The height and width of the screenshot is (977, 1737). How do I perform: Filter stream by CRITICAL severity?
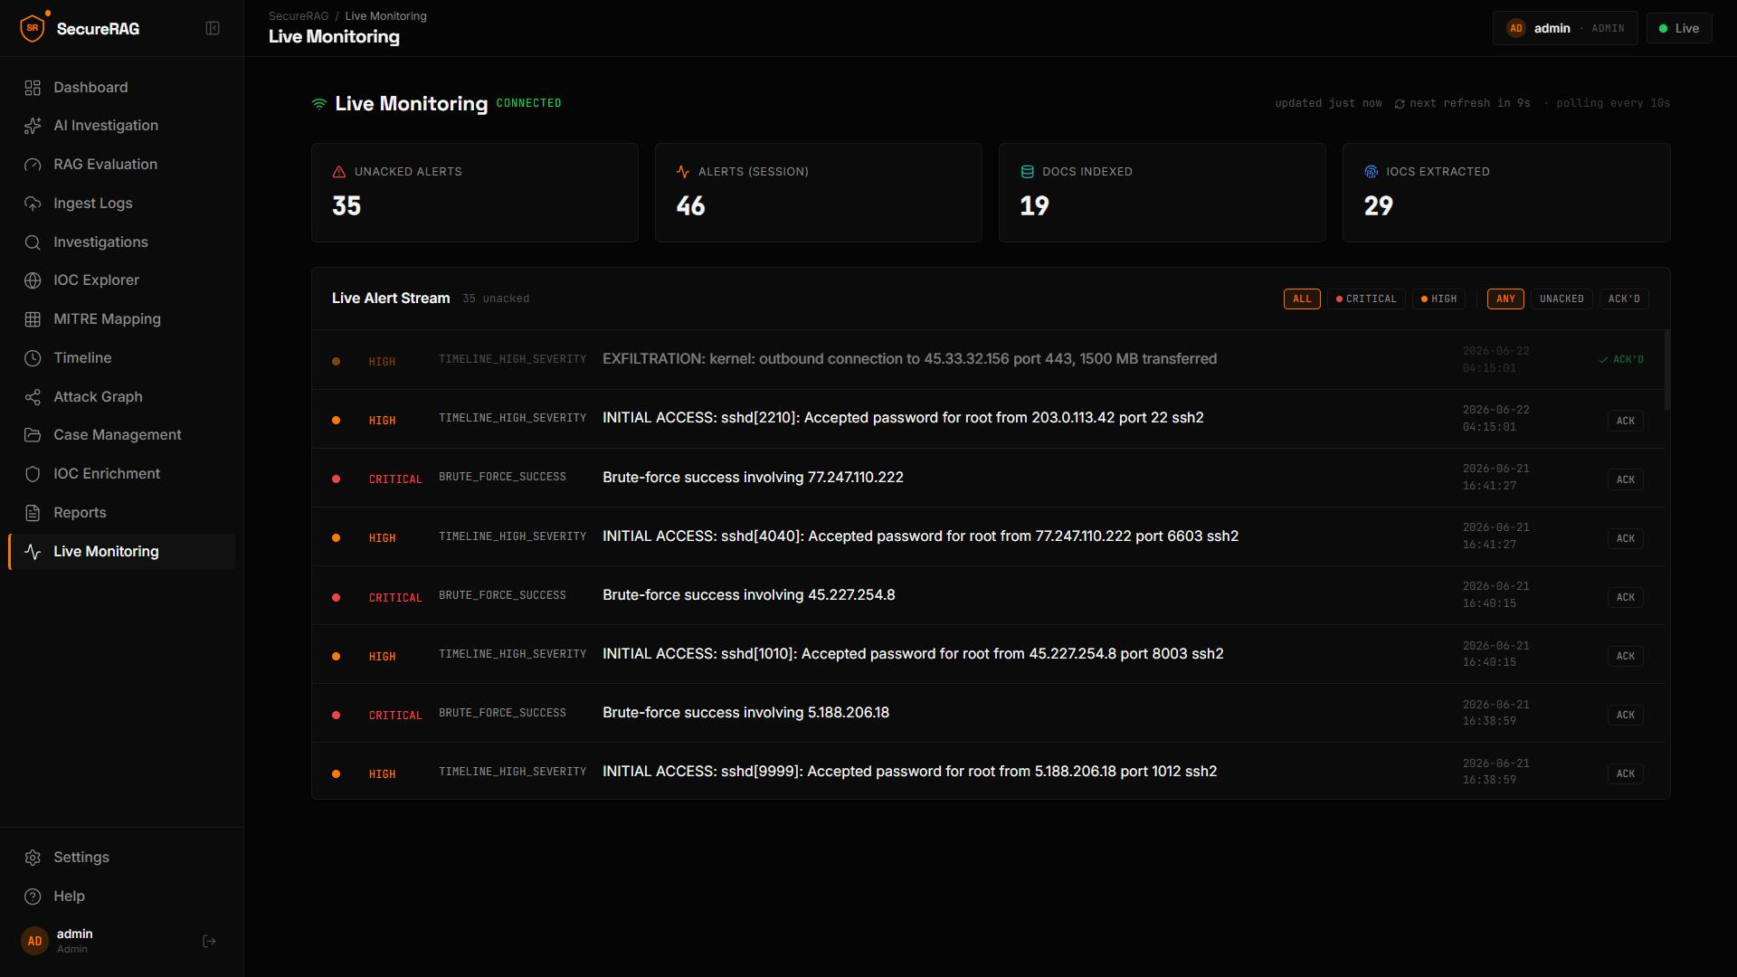click(x=1366, y=299)
